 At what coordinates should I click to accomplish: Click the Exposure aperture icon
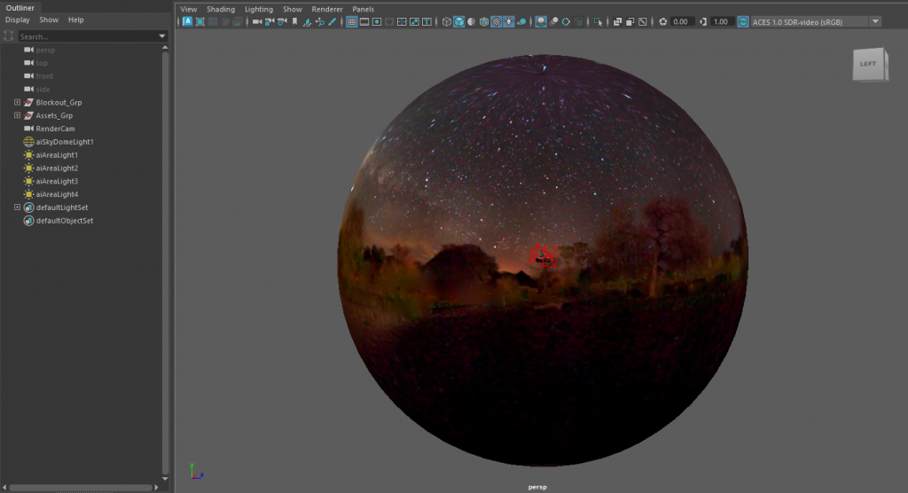(x=663, y=21)
